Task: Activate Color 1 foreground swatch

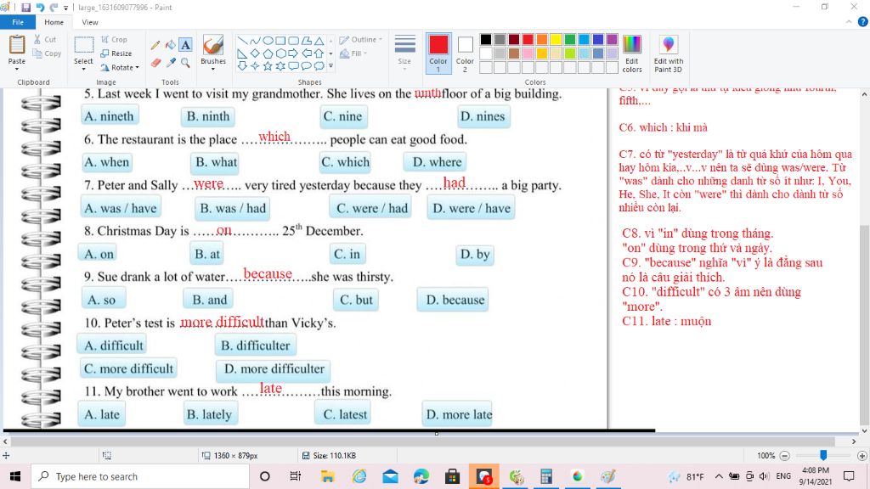Action: coord(438,53)
